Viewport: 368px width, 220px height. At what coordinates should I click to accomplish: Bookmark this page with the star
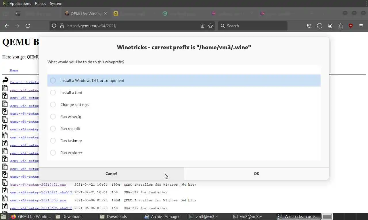tap(210, 26)
